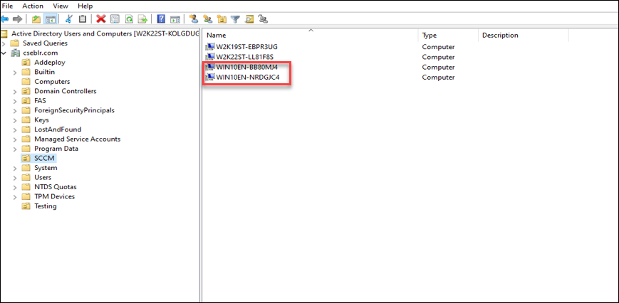This screenshot has width=619, height=303.
Task: Click the Cut scissors icon
Action: [69, 19]
